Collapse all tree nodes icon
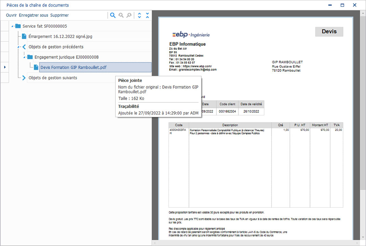 pyautogui.click(x=148, y=15)
